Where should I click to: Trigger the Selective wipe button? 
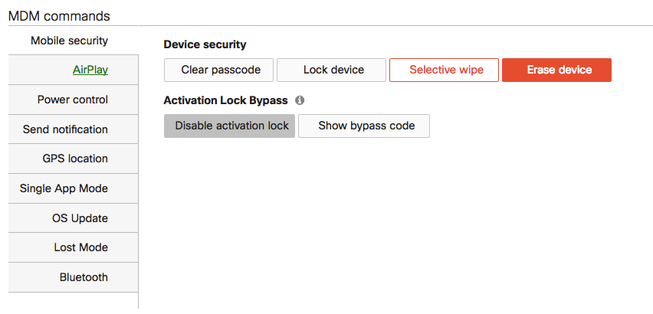pyautogui.click(x=446, y=70)
